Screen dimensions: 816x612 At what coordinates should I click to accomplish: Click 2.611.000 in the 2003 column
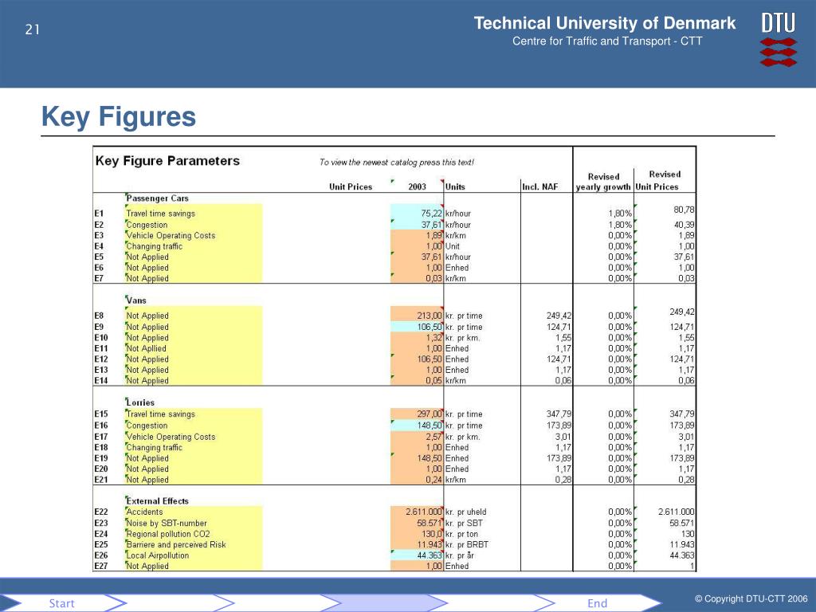(x=424, y=512)
